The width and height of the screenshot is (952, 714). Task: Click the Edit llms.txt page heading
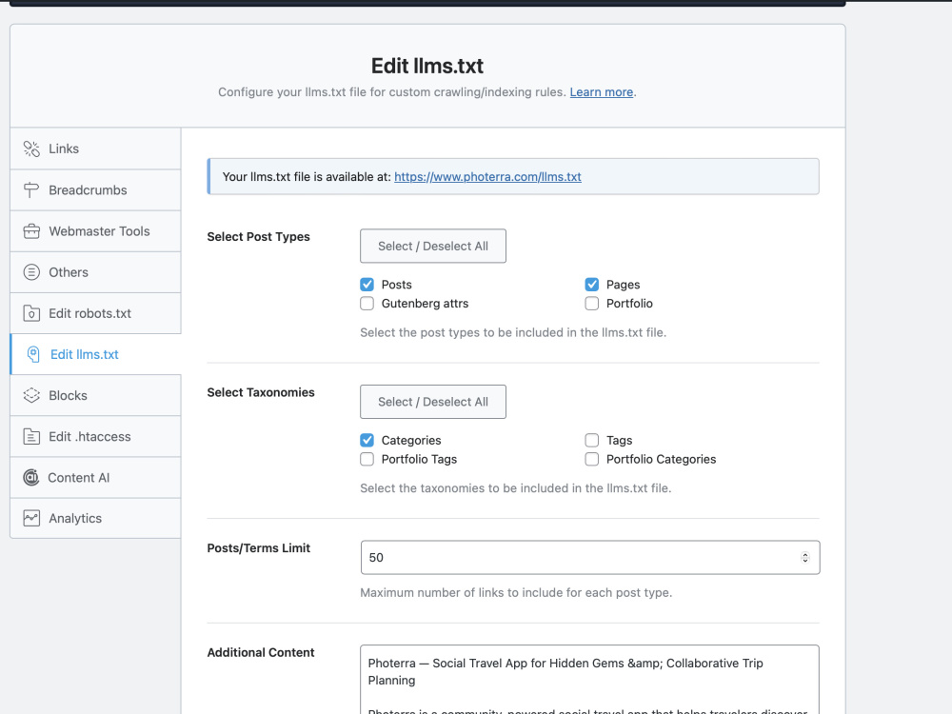coord(427,66)
